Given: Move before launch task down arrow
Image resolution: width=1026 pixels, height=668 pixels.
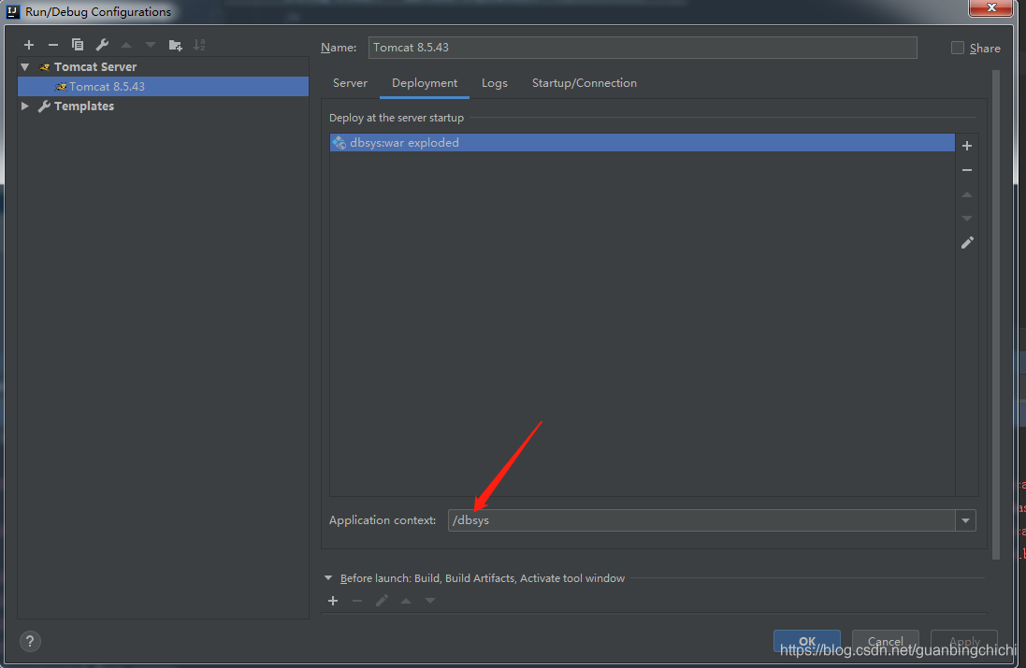Looking at the screenshot, I should coord(430,601).
